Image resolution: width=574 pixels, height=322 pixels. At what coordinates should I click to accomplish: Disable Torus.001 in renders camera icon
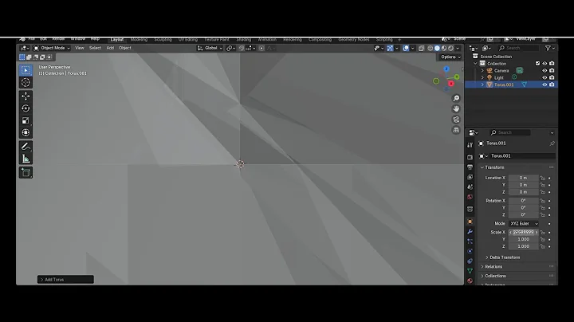(552, 84)
